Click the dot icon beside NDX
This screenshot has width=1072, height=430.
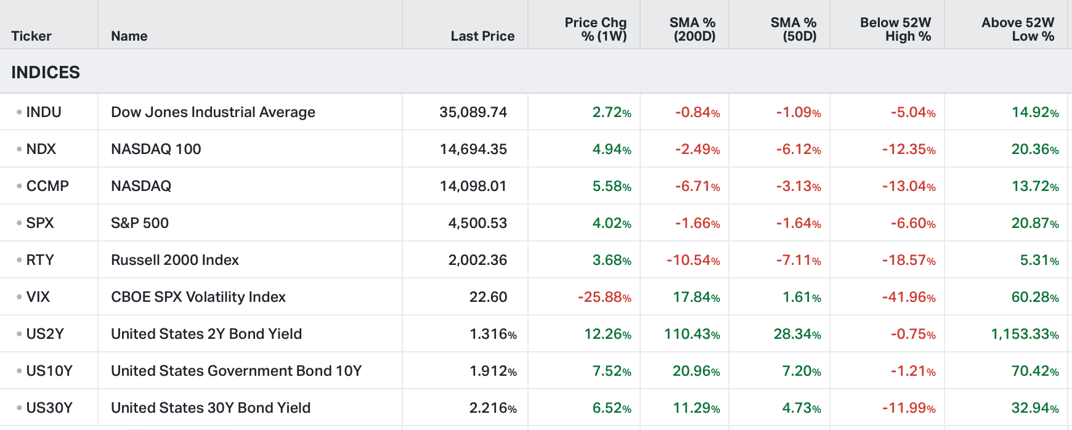coord(19,149)
